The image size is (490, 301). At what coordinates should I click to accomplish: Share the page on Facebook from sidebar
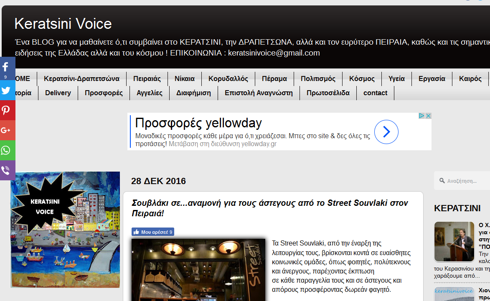click(7, 68)
